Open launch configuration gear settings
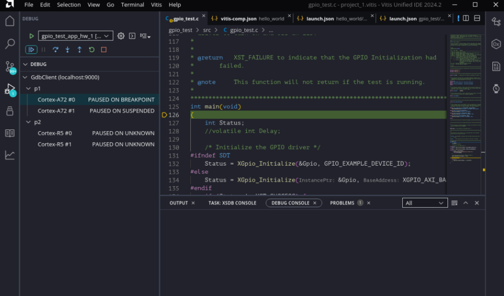The width and height of the screenshot is (504, 296). [x=121, y=36]
